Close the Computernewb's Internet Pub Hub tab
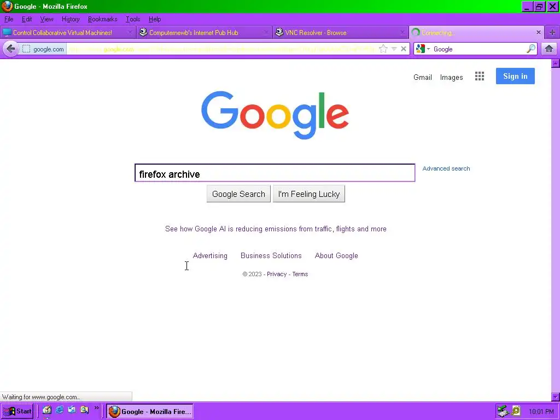Viewport: 560px width, 420px height. (266, 32)
